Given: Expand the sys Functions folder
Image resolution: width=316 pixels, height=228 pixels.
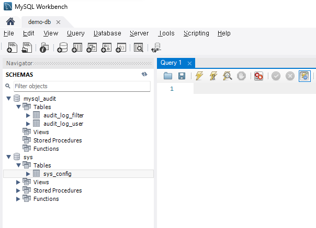Looking at the screenshot, I should pos(18,199).
